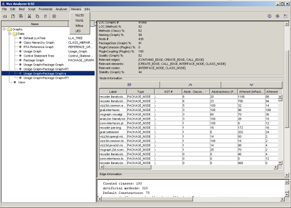Sort by the Abstractness (P... column header
This screenshot has width=291, height=208.
(x=224, y=92)
